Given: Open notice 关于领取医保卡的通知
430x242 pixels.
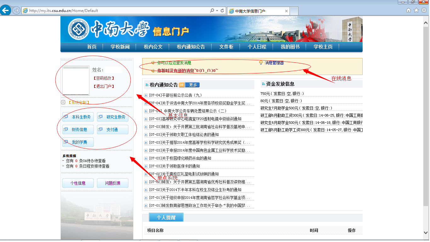Looking at the screenshot, I should [x=174, y=166].
